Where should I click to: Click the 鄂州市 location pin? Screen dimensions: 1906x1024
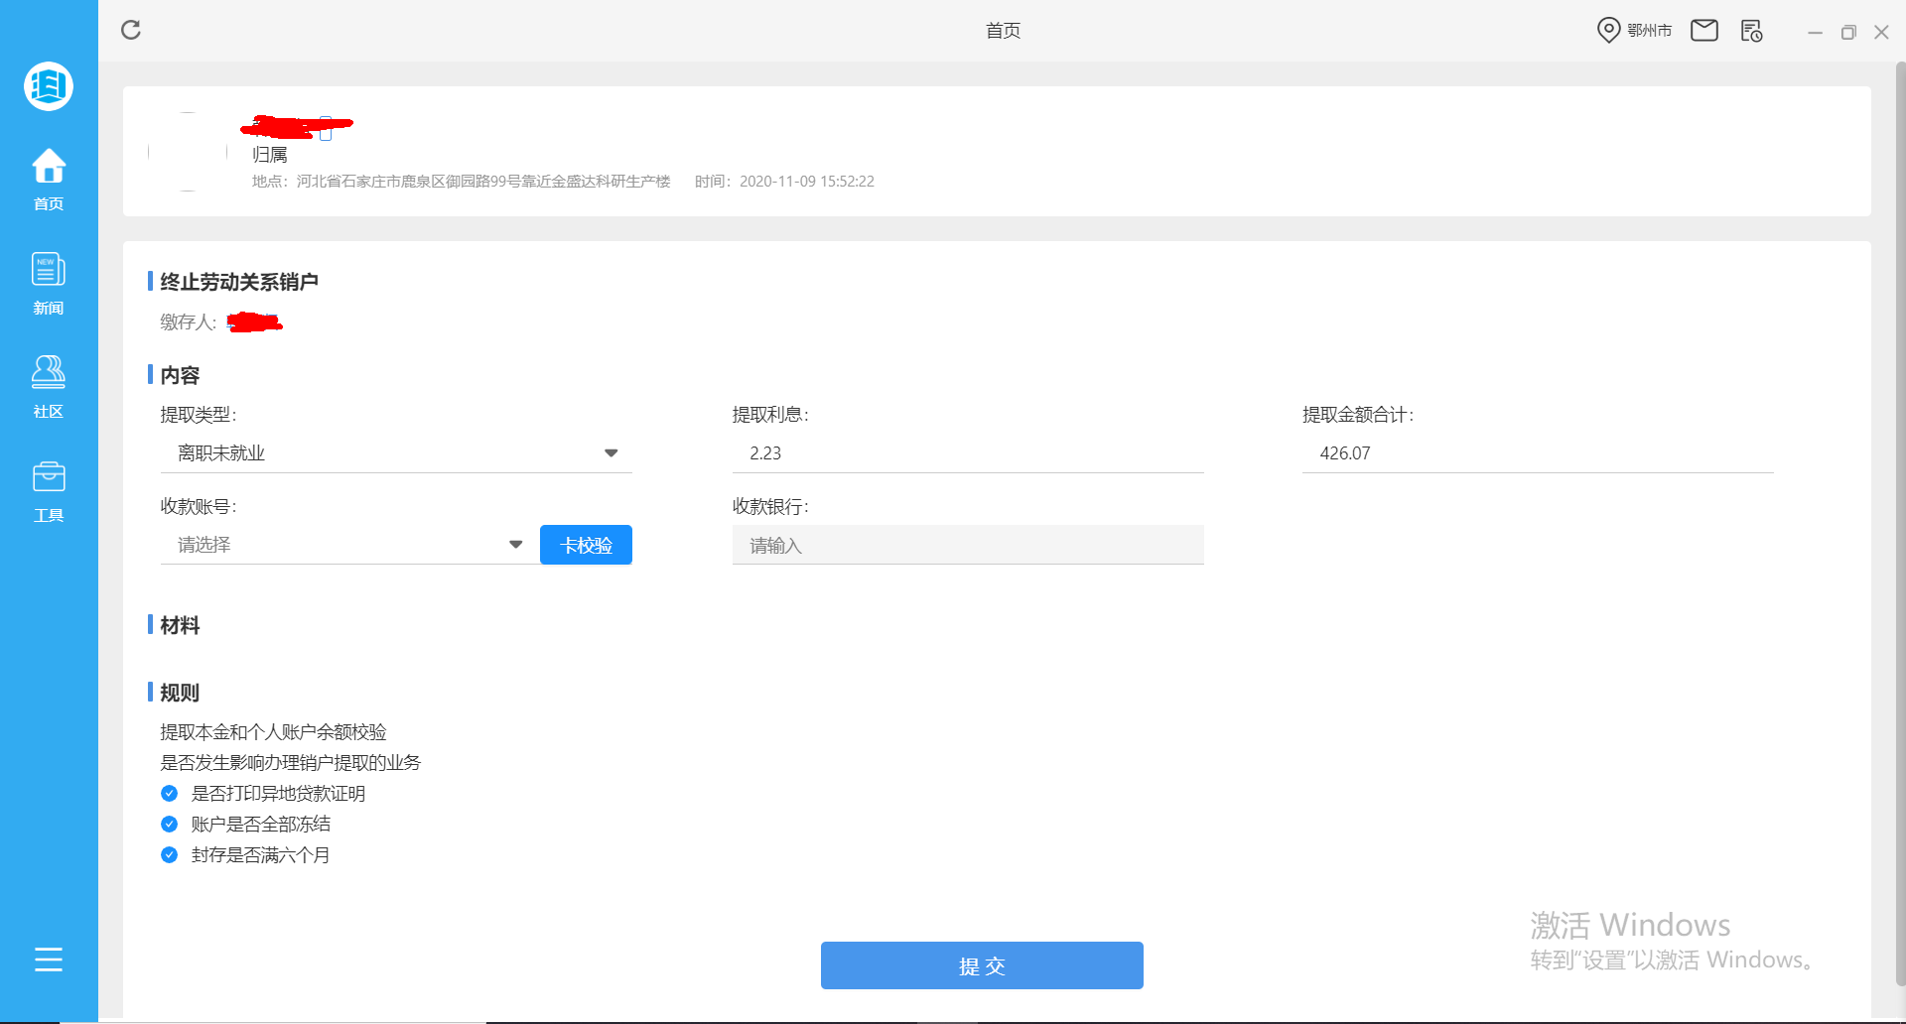pos(1608,30)
